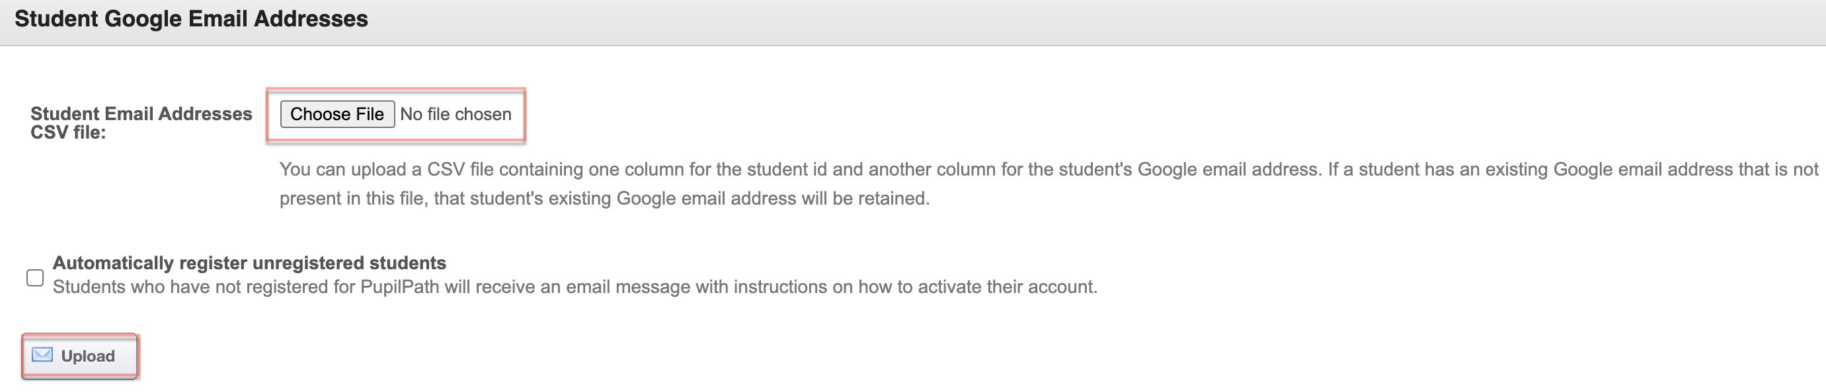Viewport: 1826px width, 392px height.
Task: Click the word 'PupilPath' in the description
Action: (400, 286)
